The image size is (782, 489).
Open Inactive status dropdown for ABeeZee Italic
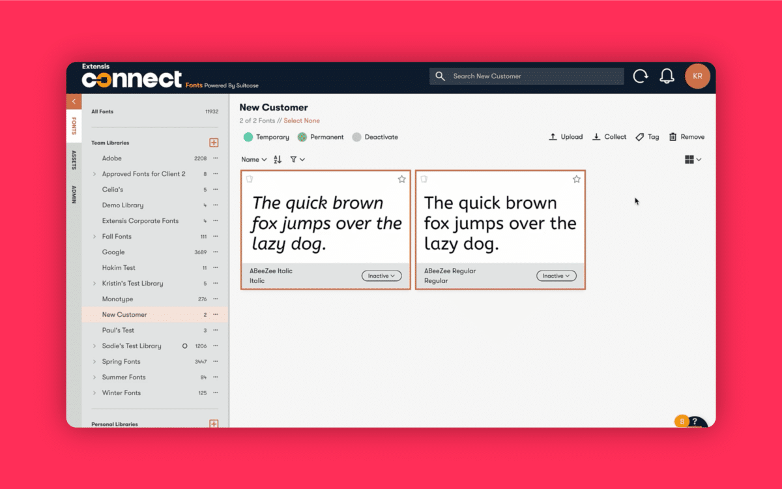click(382, 276)
